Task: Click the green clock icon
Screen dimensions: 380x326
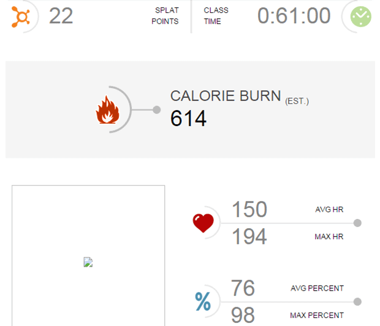Action: tap(360, 17)
